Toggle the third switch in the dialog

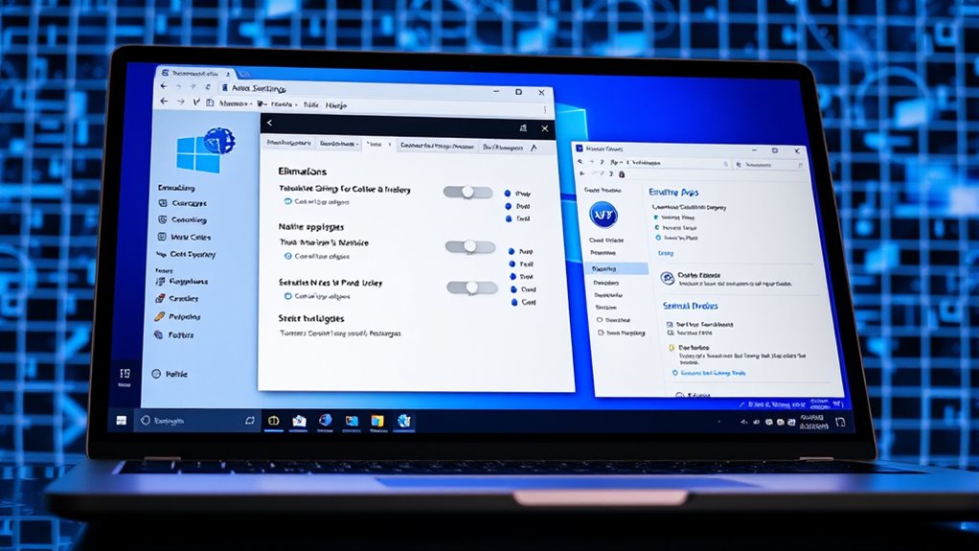point(471,287)
